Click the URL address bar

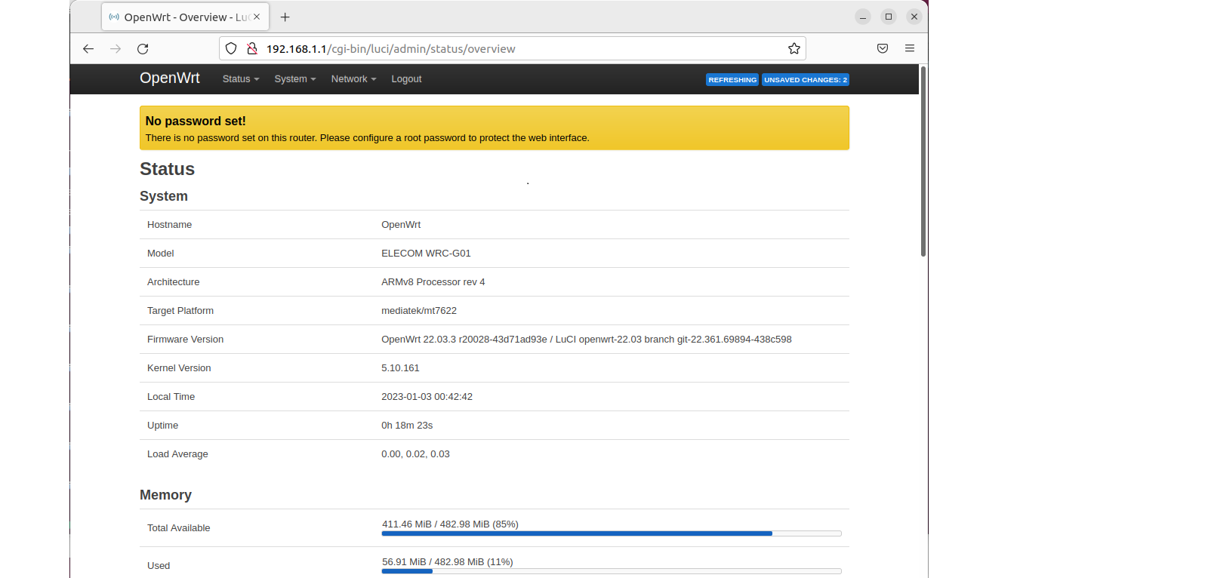pos(513,48)
